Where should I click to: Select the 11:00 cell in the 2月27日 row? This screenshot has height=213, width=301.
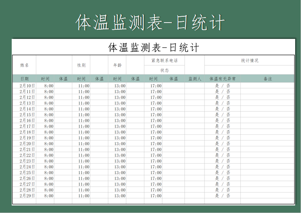point(81,184)
